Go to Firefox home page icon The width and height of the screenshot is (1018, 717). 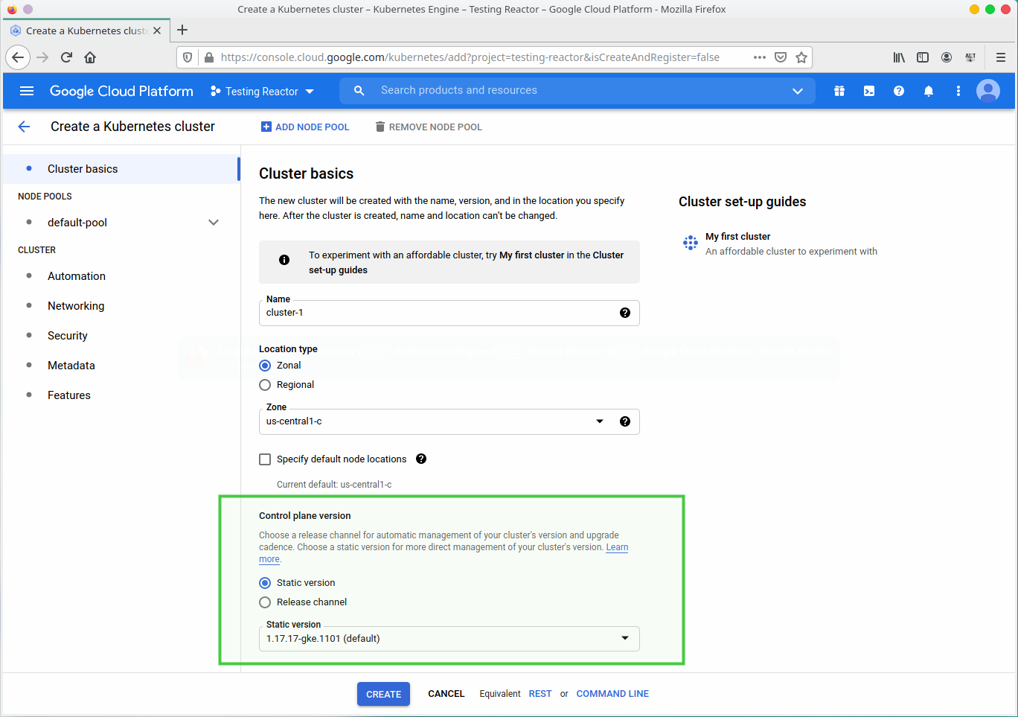[x=90, y=57]
